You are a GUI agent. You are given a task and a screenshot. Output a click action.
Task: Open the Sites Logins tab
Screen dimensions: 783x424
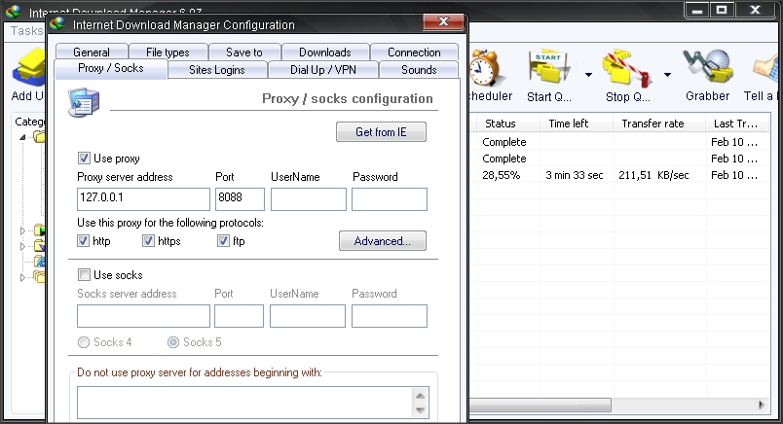pos(217,70)
